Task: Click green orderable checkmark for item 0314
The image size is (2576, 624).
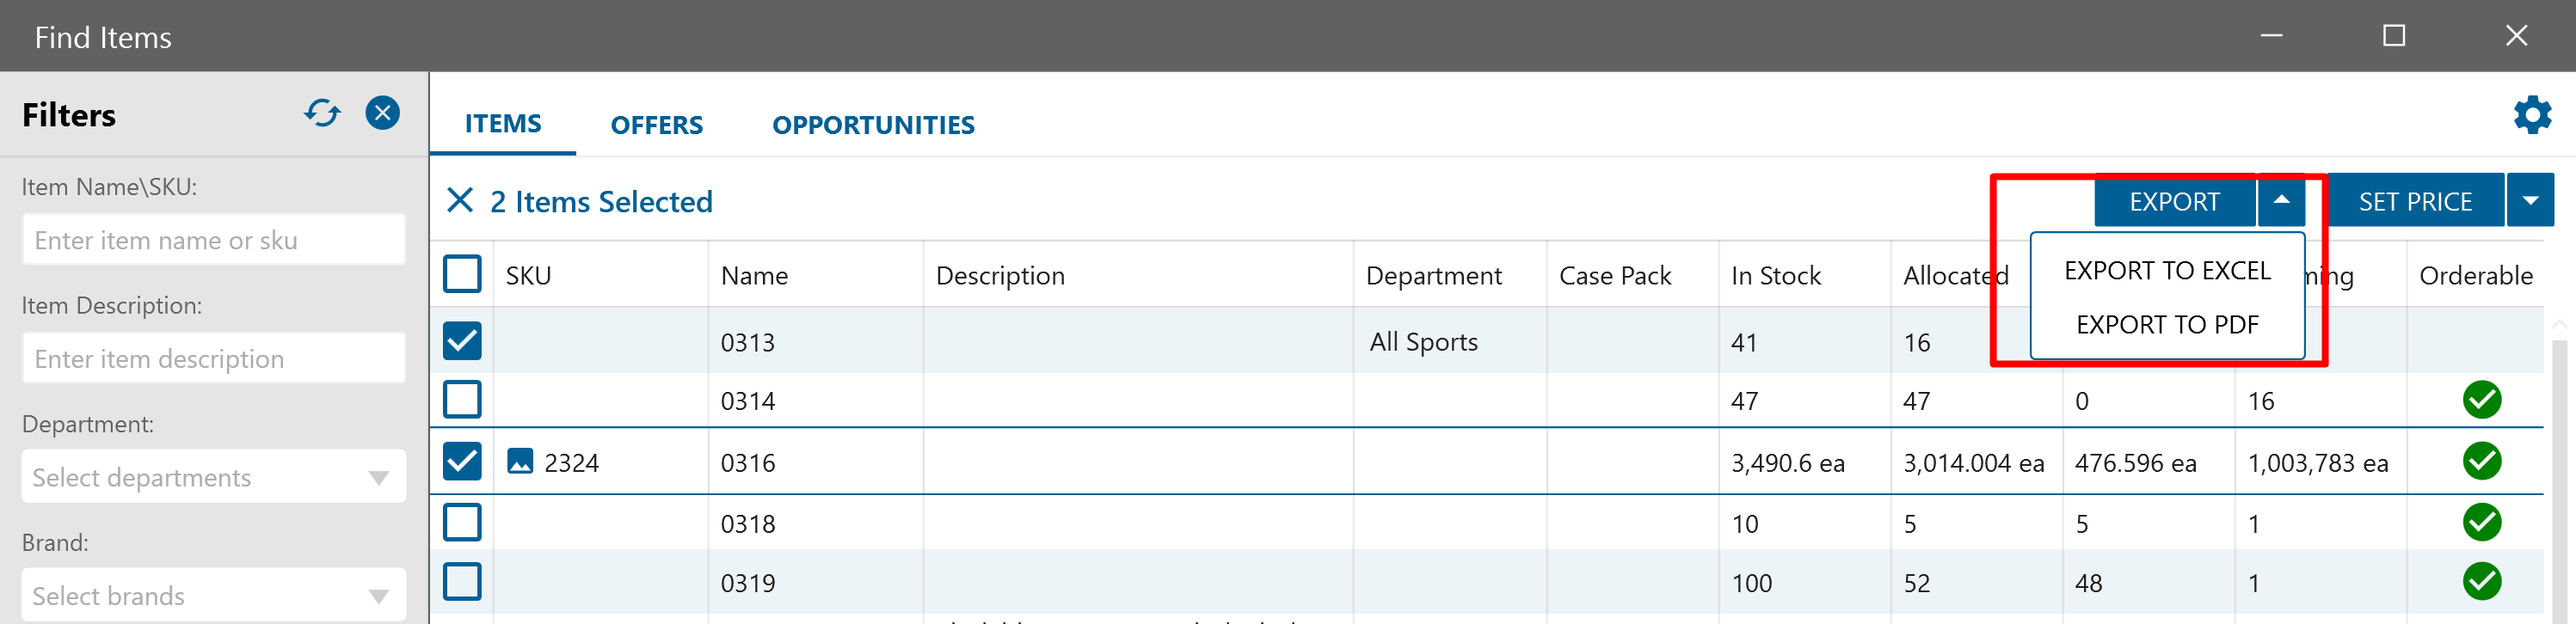Action: [2481, 400]
